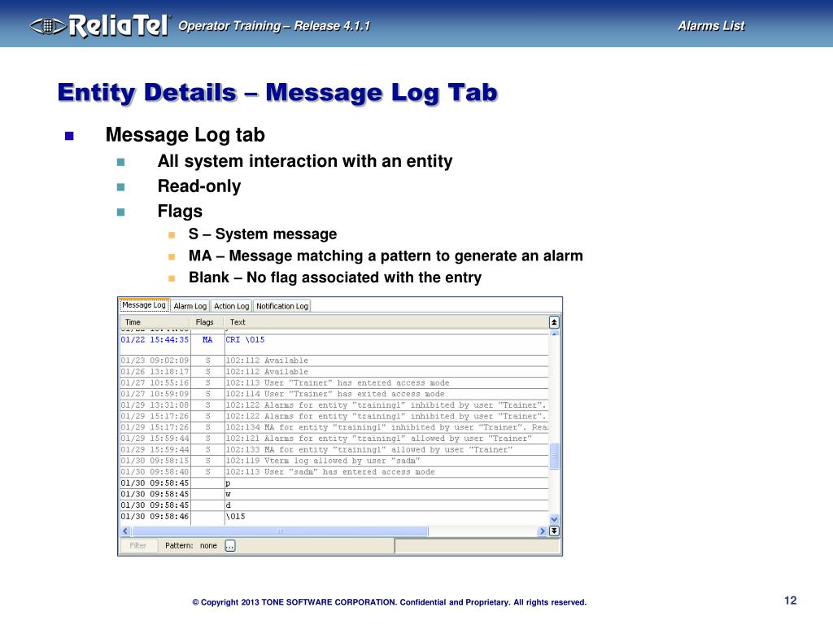
Task: Select the '102:134 MA for entity' inhibited row
Action: click(334, 427)
